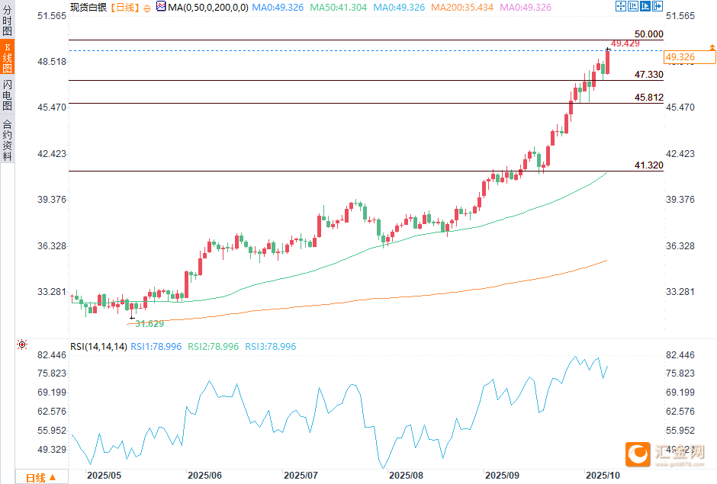The width and height of the screenshot is (717, 484).
Task: Click the RSI(14,14,14) indicator label
Action: [x=98, y=347]
